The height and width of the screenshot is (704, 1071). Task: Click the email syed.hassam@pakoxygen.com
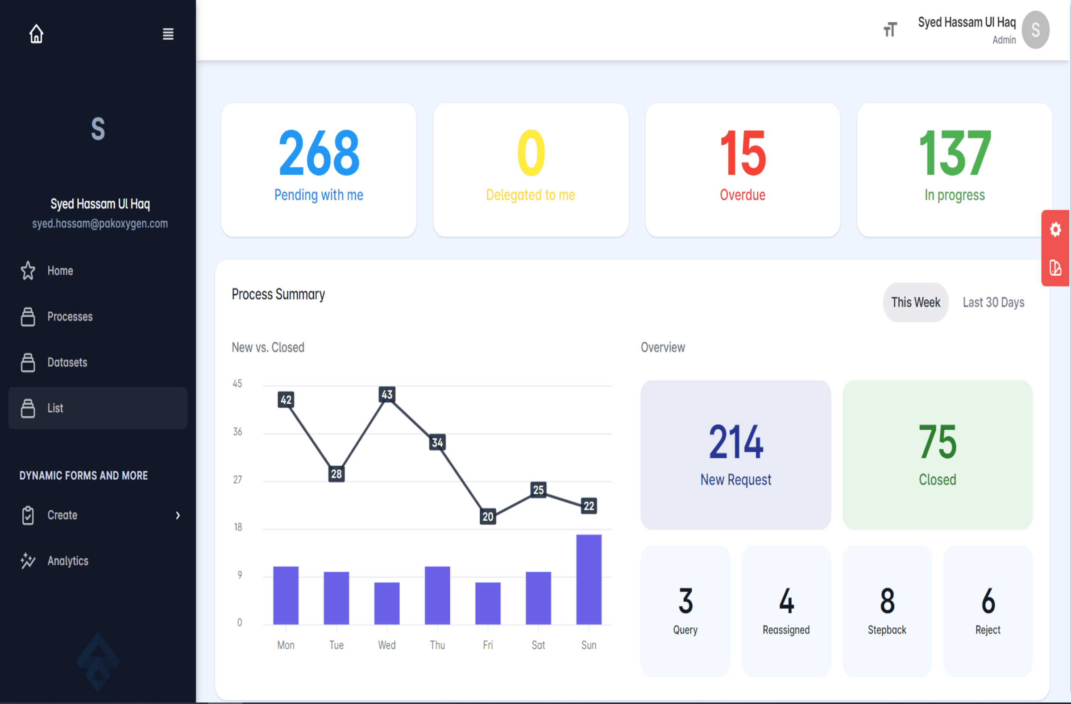[x=100, y=224]
